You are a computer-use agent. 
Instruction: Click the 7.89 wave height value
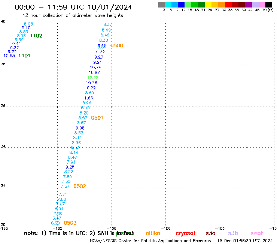[x=67, y=177]
